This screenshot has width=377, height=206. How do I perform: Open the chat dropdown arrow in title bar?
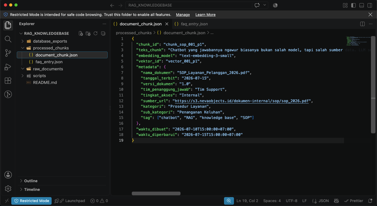265,5
